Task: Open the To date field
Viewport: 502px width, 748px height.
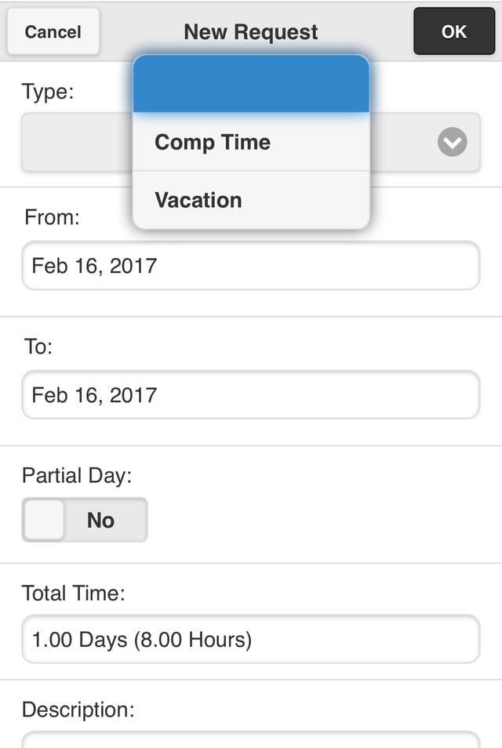Action: [x=250, y=395]
